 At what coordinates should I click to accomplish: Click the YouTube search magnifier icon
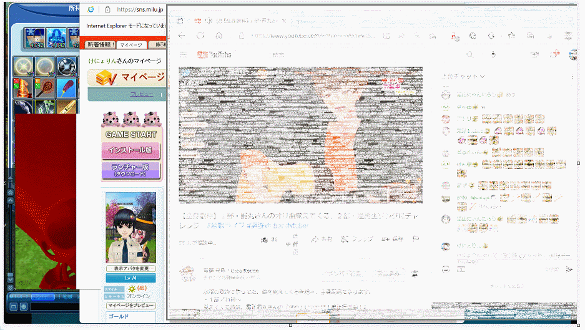click(470, 54)
